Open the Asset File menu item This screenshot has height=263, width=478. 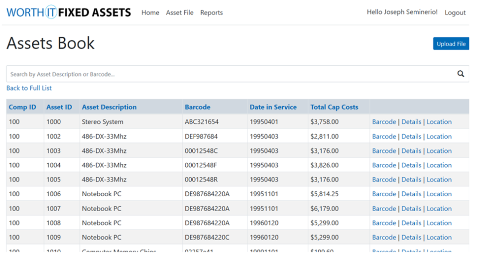pyautogui.click(x=180, y=12)
